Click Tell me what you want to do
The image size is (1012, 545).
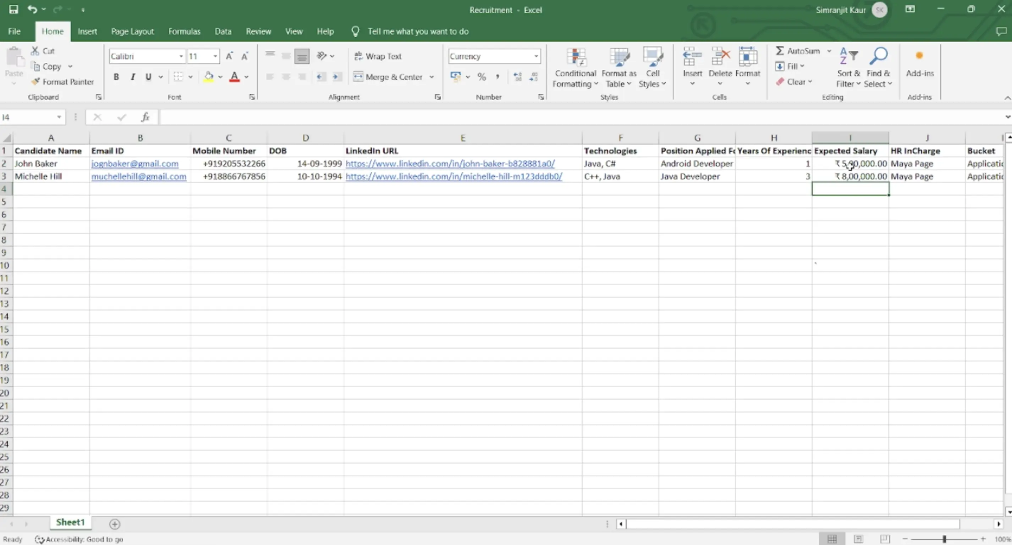[418, 32]
